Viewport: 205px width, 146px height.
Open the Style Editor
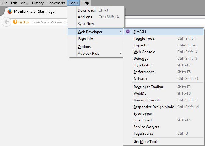click(142, 65)
